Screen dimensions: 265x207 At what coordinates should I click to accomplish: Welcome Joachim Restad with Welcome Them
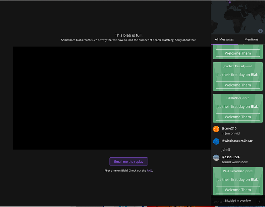[238, 85]
